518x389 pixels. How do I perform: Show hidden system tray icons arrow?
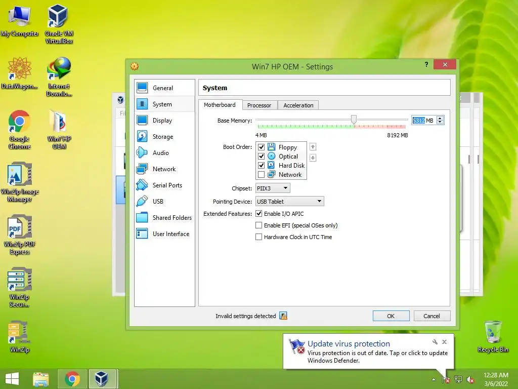pos(434,379)
